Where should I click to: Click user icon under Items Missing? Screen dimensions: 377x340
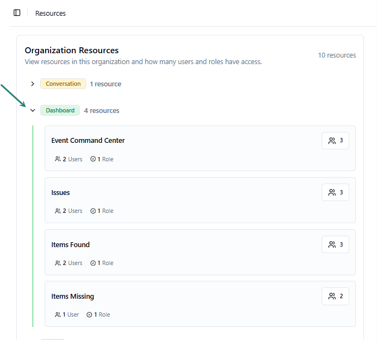coord(58,314)
